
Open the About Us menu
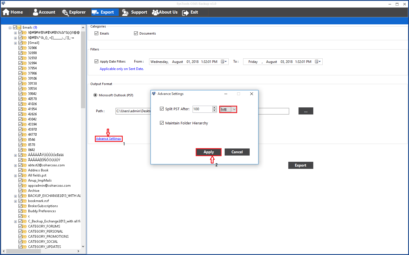point(165,12)
